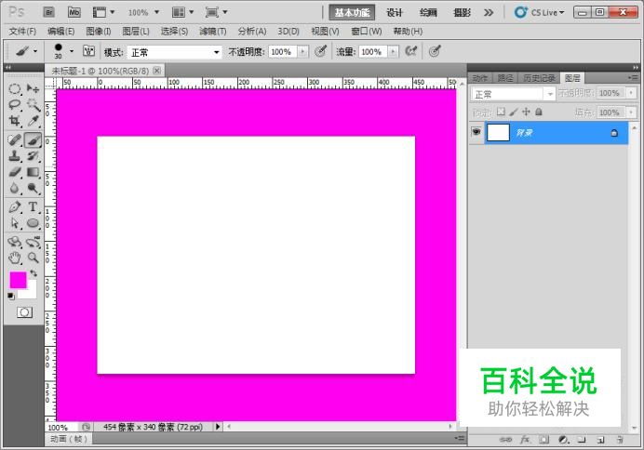This screenshot has width=644, height=450.
Task: Select the Ellipse shape tool
Action: click(x=33, y=223)
